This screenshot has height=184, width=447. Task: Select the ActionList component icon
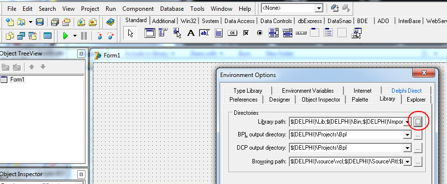coord(356,33)
